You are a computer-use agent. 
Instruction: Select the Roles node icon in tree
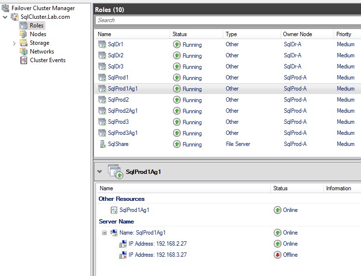point(24,26)
